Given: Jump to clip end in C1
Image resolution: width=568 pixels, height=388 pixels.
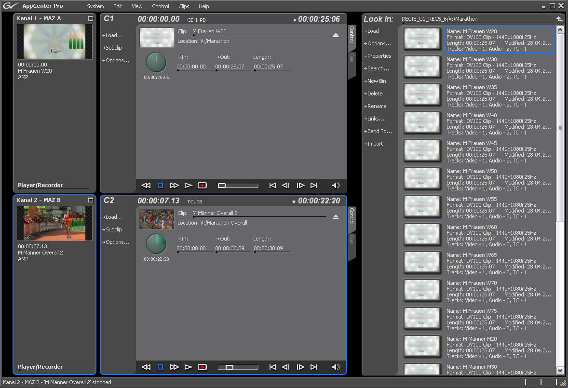Looking at the screenshot, I should [314, 185].
